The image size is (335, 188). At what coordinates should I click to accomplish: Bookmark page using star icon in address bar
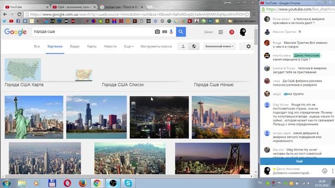247,14
